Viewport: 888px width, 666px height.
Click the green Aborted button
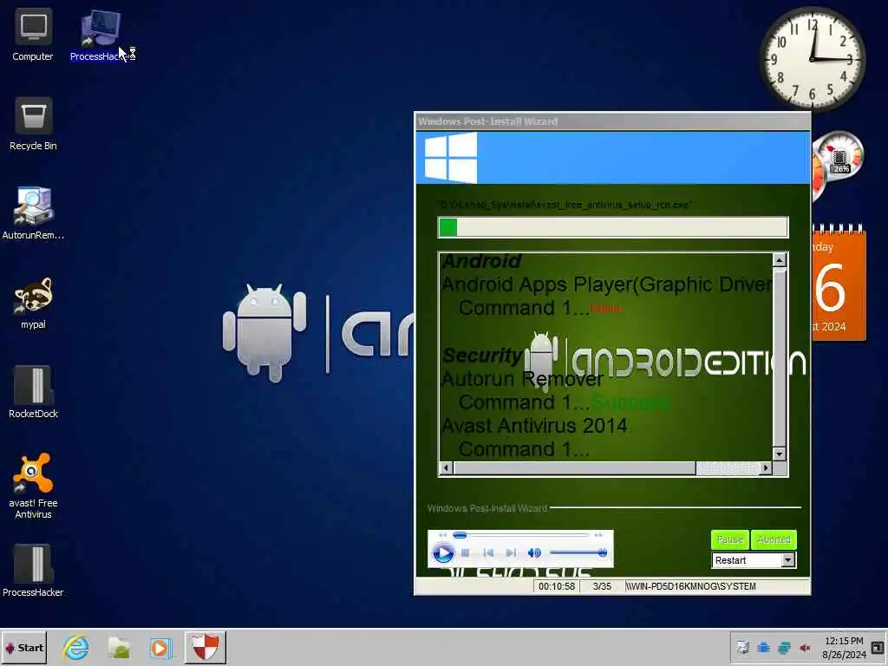click(774, 539)
